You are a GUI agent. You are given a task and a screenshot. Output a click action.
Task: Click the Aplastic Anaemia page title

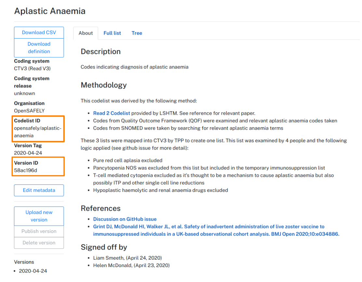(x=49, y=11)
